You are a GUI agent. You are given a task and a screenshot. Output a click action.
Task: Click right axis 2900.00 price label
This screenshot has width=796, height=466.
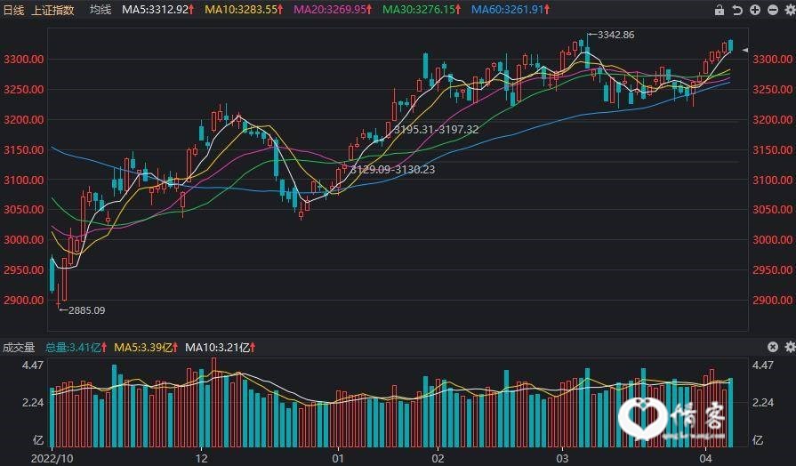pyautogui.click(x=772, y=300)
